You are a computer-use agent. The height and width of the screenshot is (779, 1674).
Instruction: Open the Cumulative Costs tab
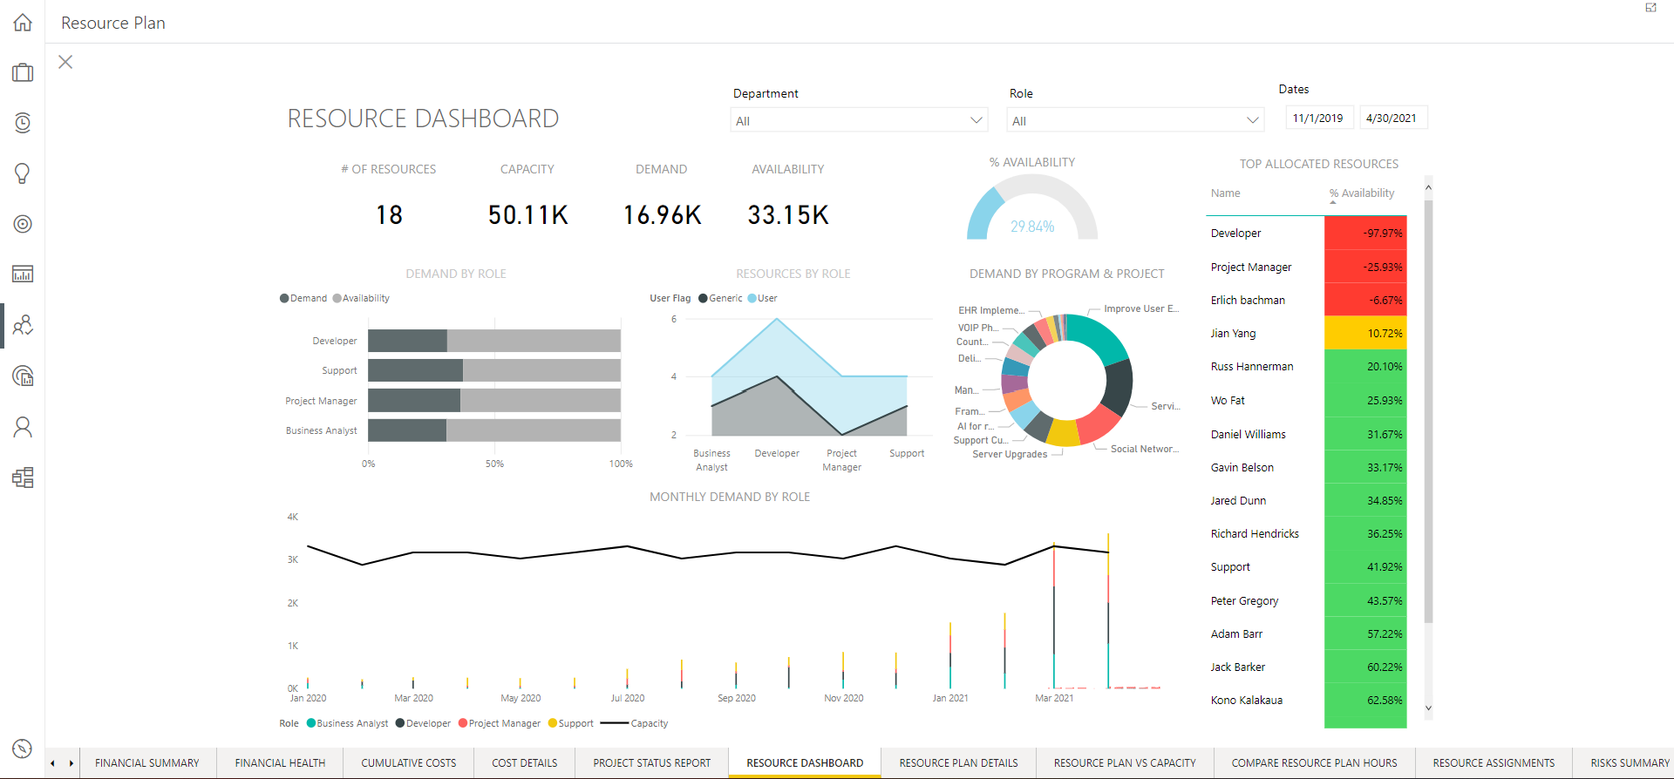[409, 762]
